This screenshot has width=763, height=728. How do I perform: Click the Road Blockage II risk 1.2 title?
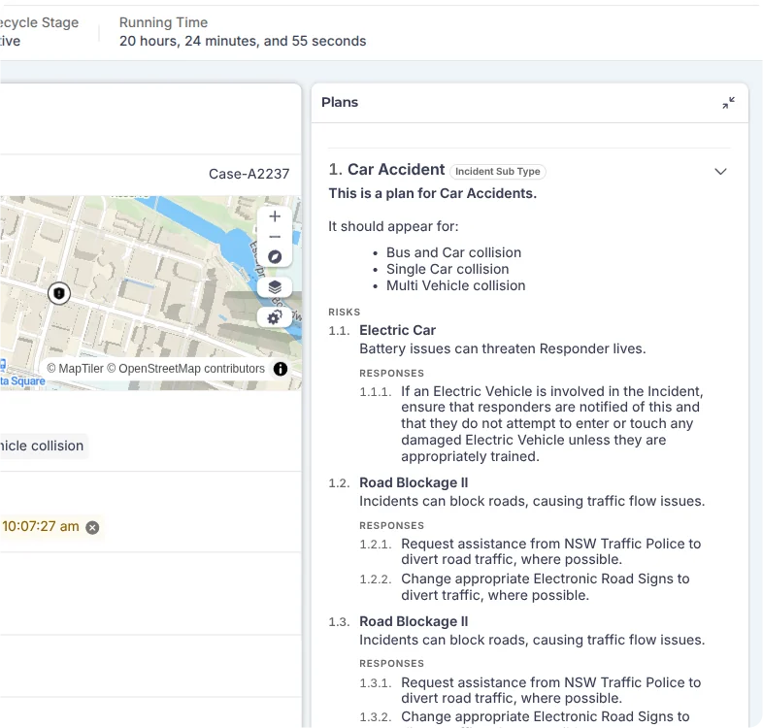pos(414,482)
